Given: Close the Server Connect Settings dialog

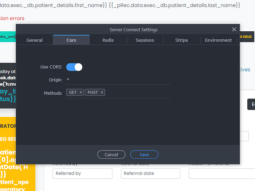Looking at the screenshot, I should click(x=234, y=29).
